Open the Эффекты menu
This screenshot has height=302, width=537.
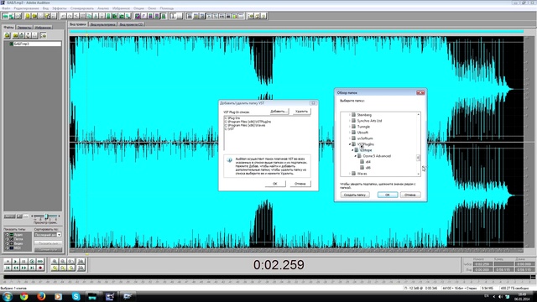(x=60, y=8)
